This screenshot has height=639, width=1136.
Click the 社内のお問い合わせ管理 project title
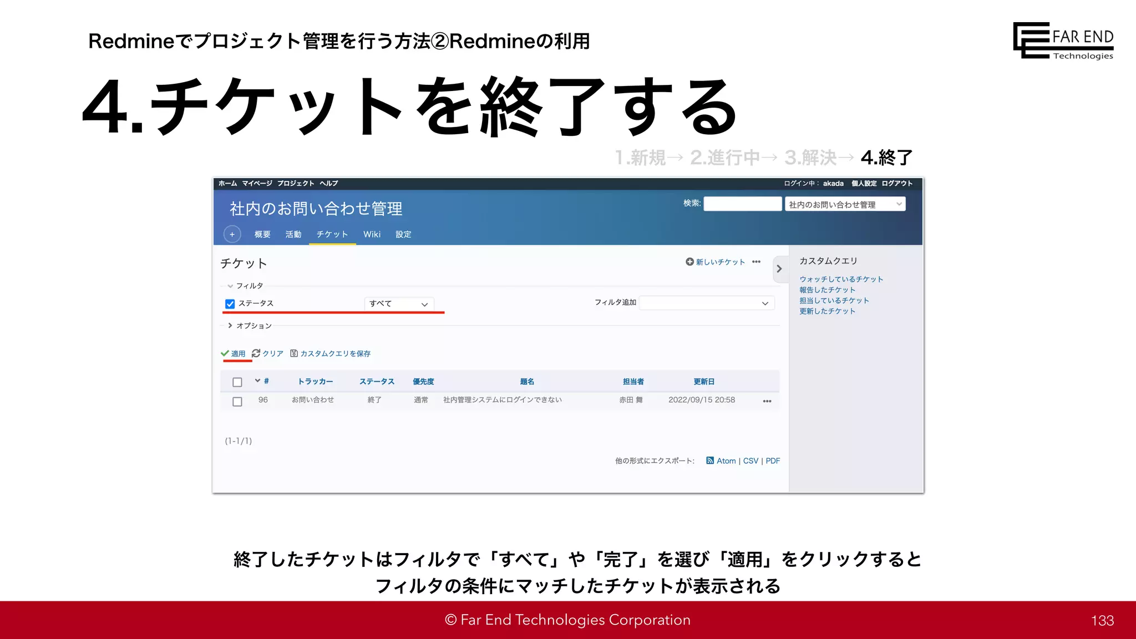point(316,209)
